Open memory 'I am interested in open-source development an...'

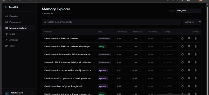[x=68, y=78]
